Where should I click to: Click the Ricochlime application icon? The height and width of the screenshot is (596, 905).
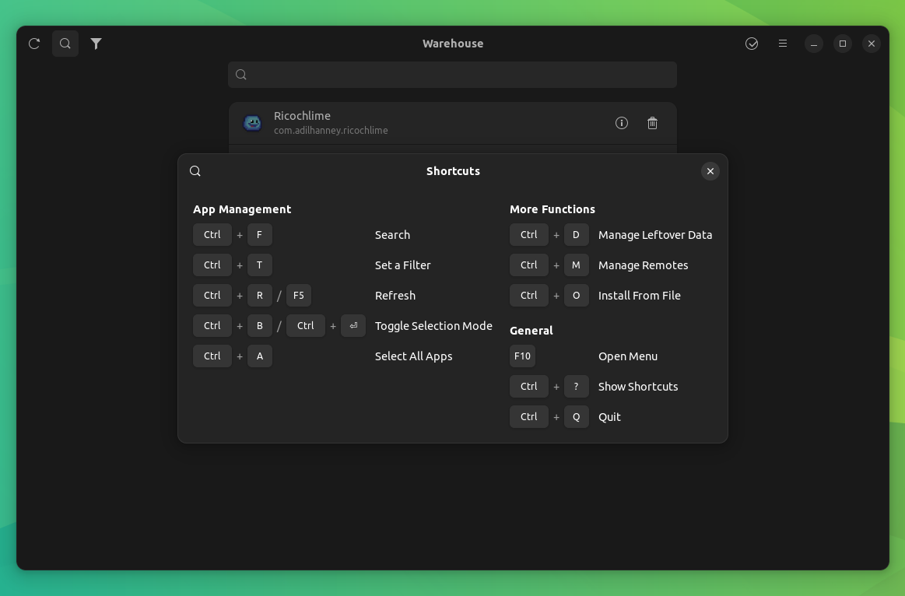tap(252, 122)
